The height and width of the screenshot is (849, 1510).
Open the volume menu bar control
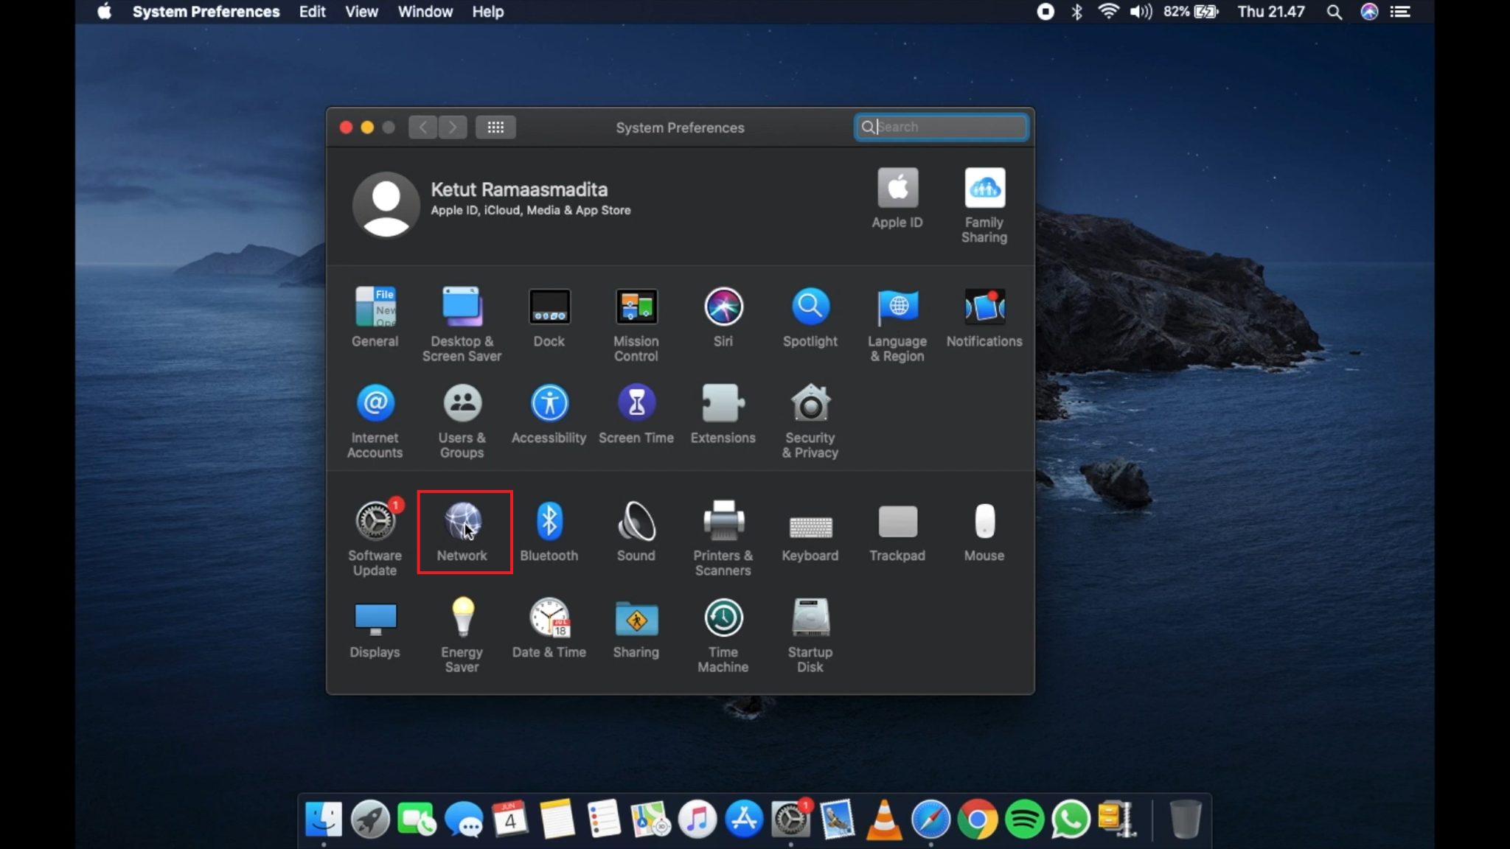(1141, 11)
